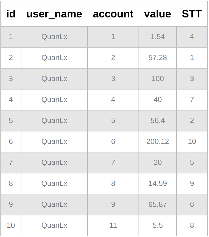
Task: Click the account column header
Action: coord(113,14)
